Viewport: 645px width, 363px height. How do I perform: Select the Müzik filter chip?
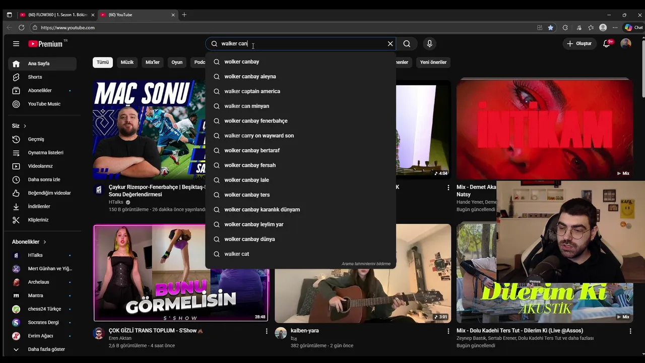point(127,62)
